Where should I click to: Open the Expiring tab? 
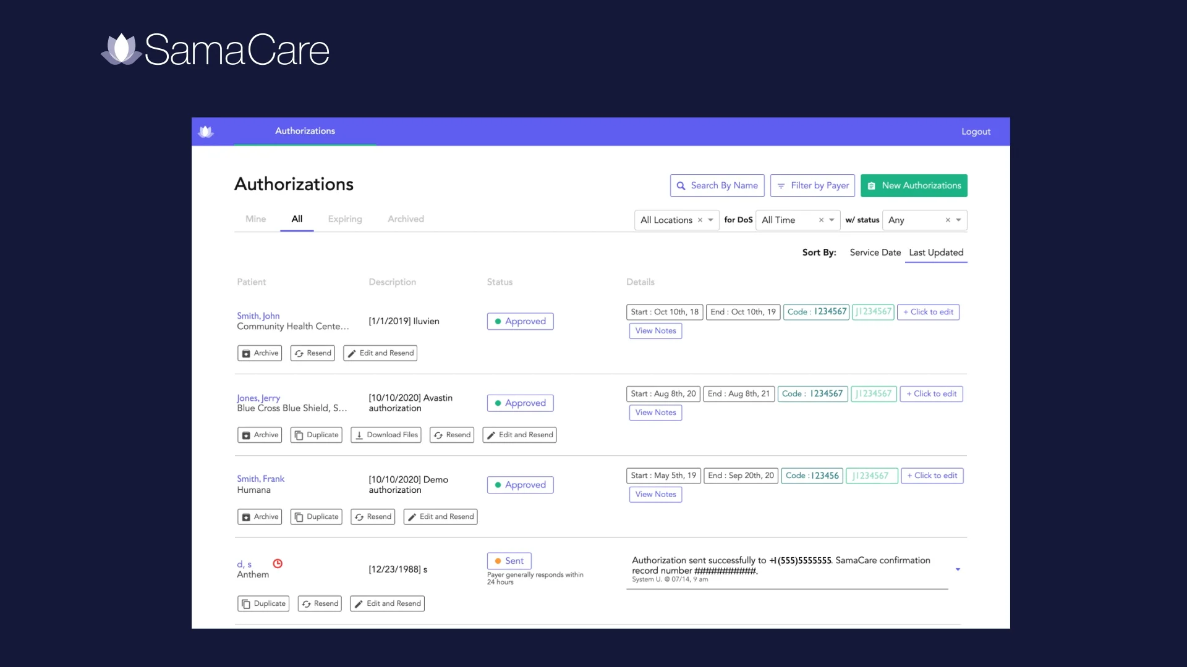344,219
